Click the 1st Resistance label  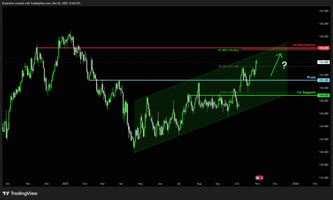point(303,45)
